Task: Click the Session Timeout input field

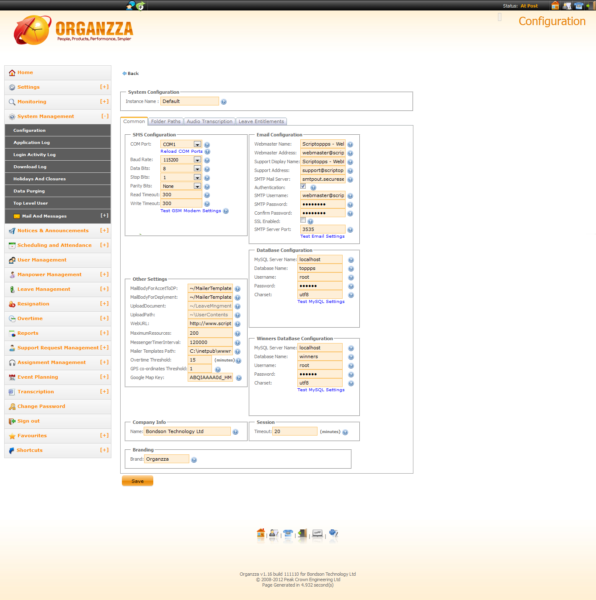Action: click(295, 431)
